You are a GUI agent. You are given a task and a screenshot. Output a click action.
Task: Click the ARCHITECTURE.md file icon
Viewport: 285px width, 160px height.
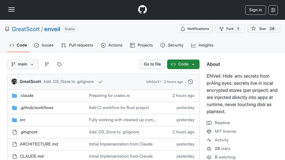(x=15, y=144)
